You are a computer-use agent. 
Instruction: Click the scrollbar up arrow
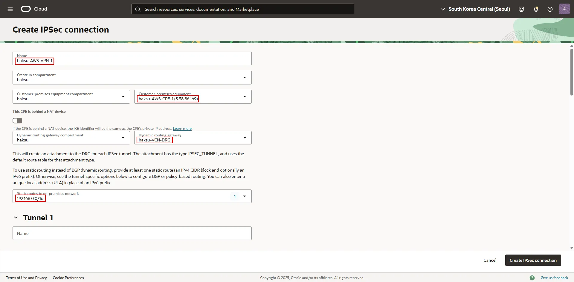[x=572, y=46]
